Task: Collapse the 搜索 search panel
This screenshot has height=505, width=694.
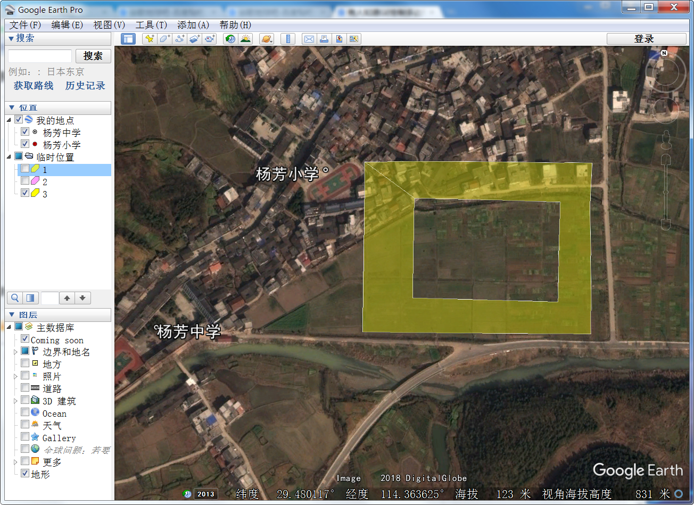Action: point(11,38)
